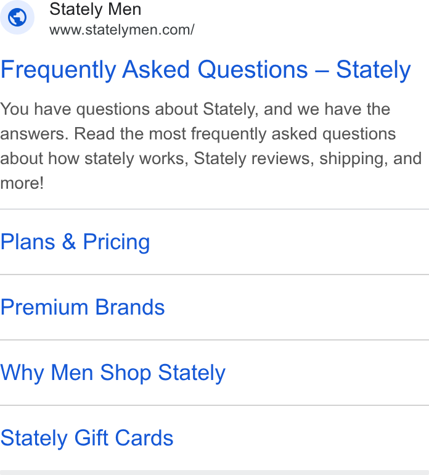
Task: Click the ampersand in Plans & Pricing
Action: [69, 242]
